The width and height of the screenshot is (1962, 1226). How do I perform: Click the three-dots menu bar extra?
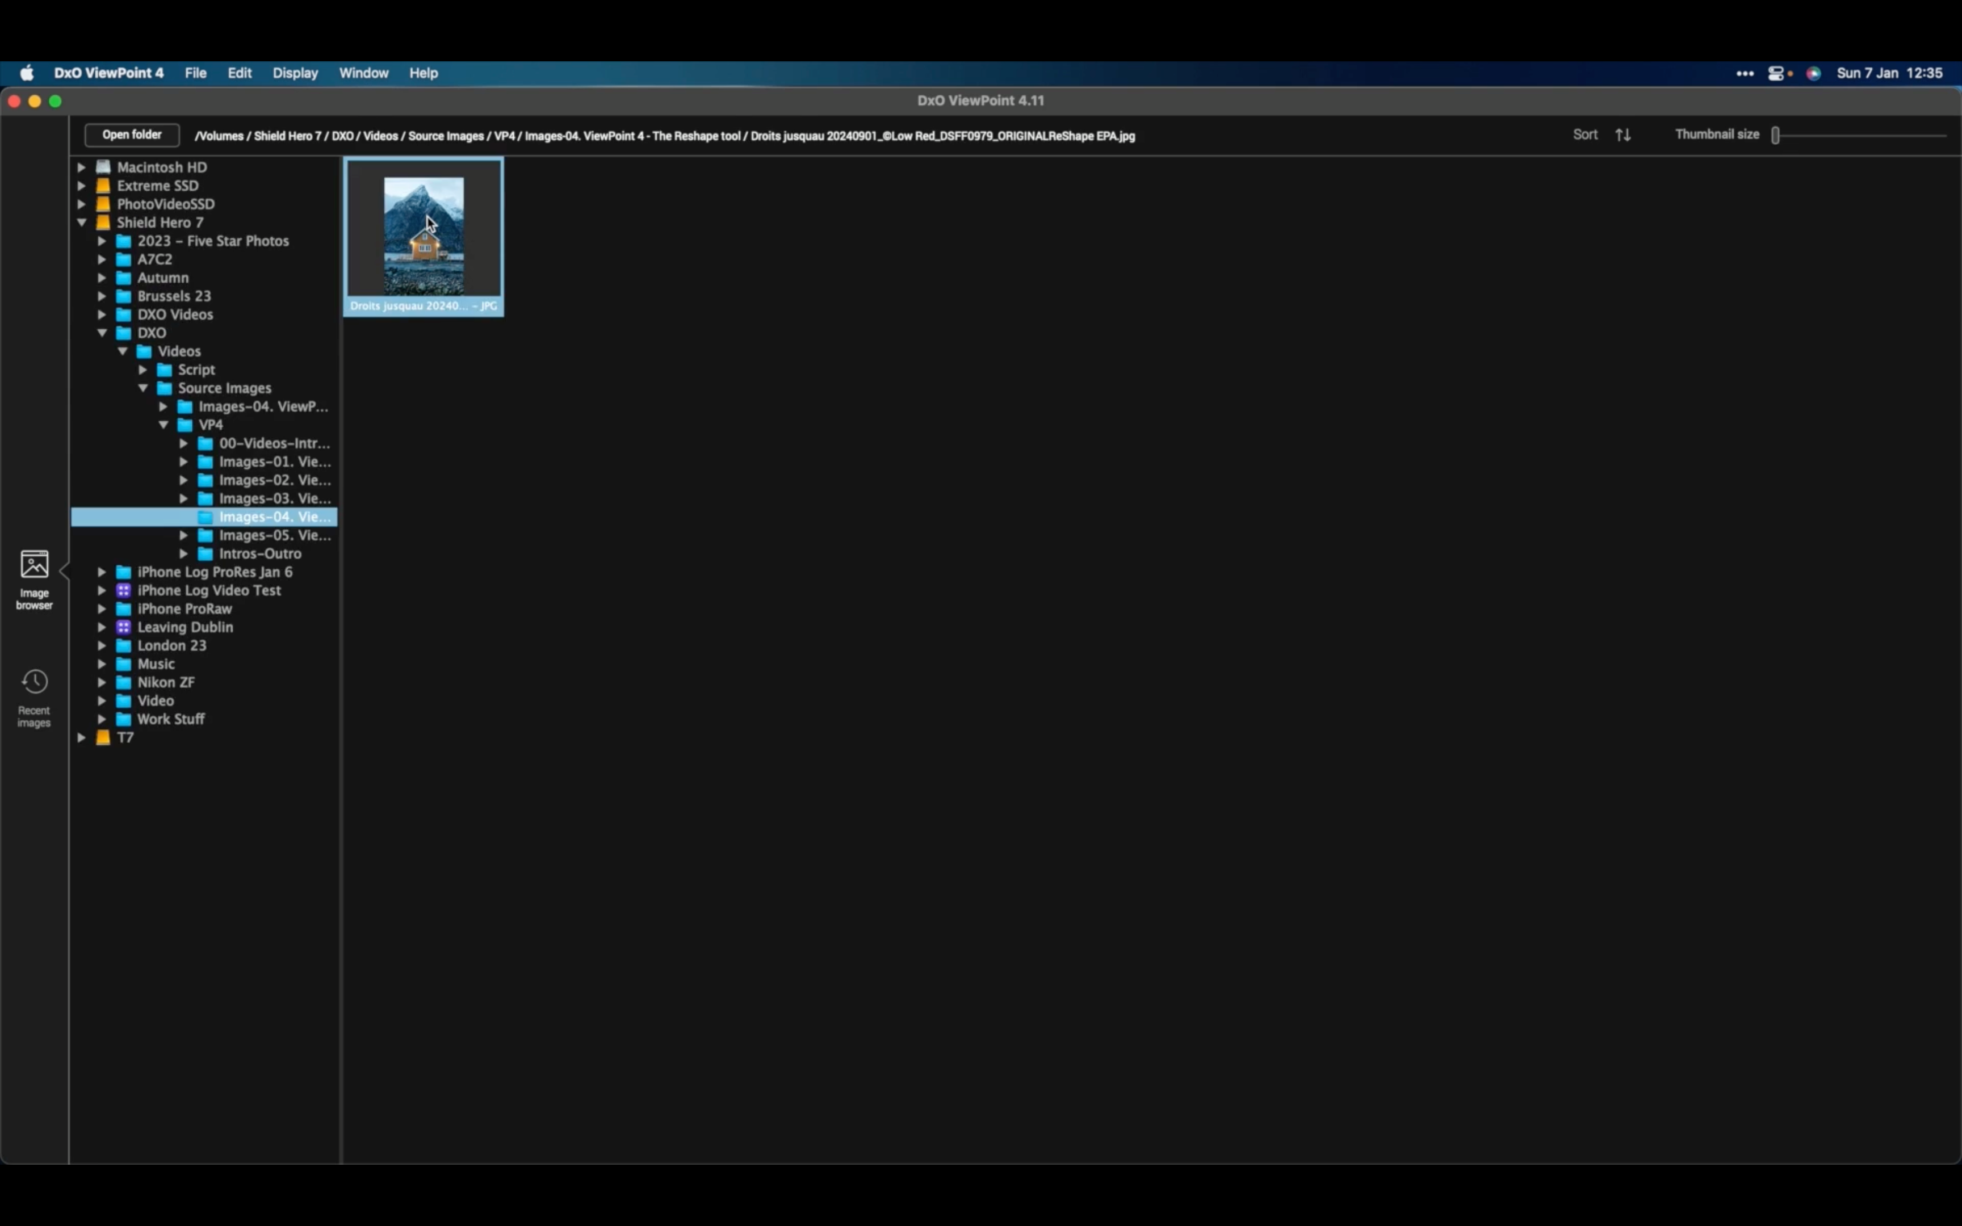click(x=1745, y=73)
